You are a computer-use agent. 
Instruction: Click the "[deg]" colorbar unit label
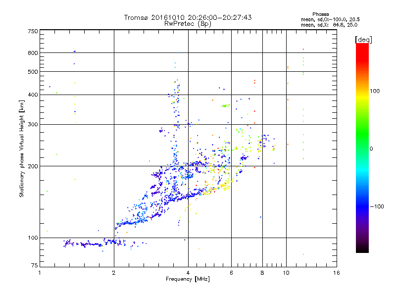coord(363,40)
